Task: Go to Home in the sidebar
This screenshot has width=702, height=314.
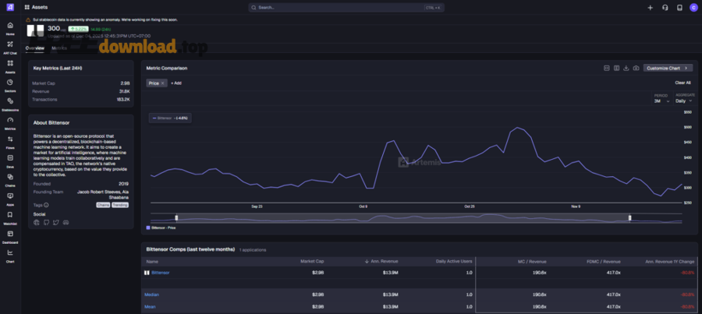Action: pos(10,29)
